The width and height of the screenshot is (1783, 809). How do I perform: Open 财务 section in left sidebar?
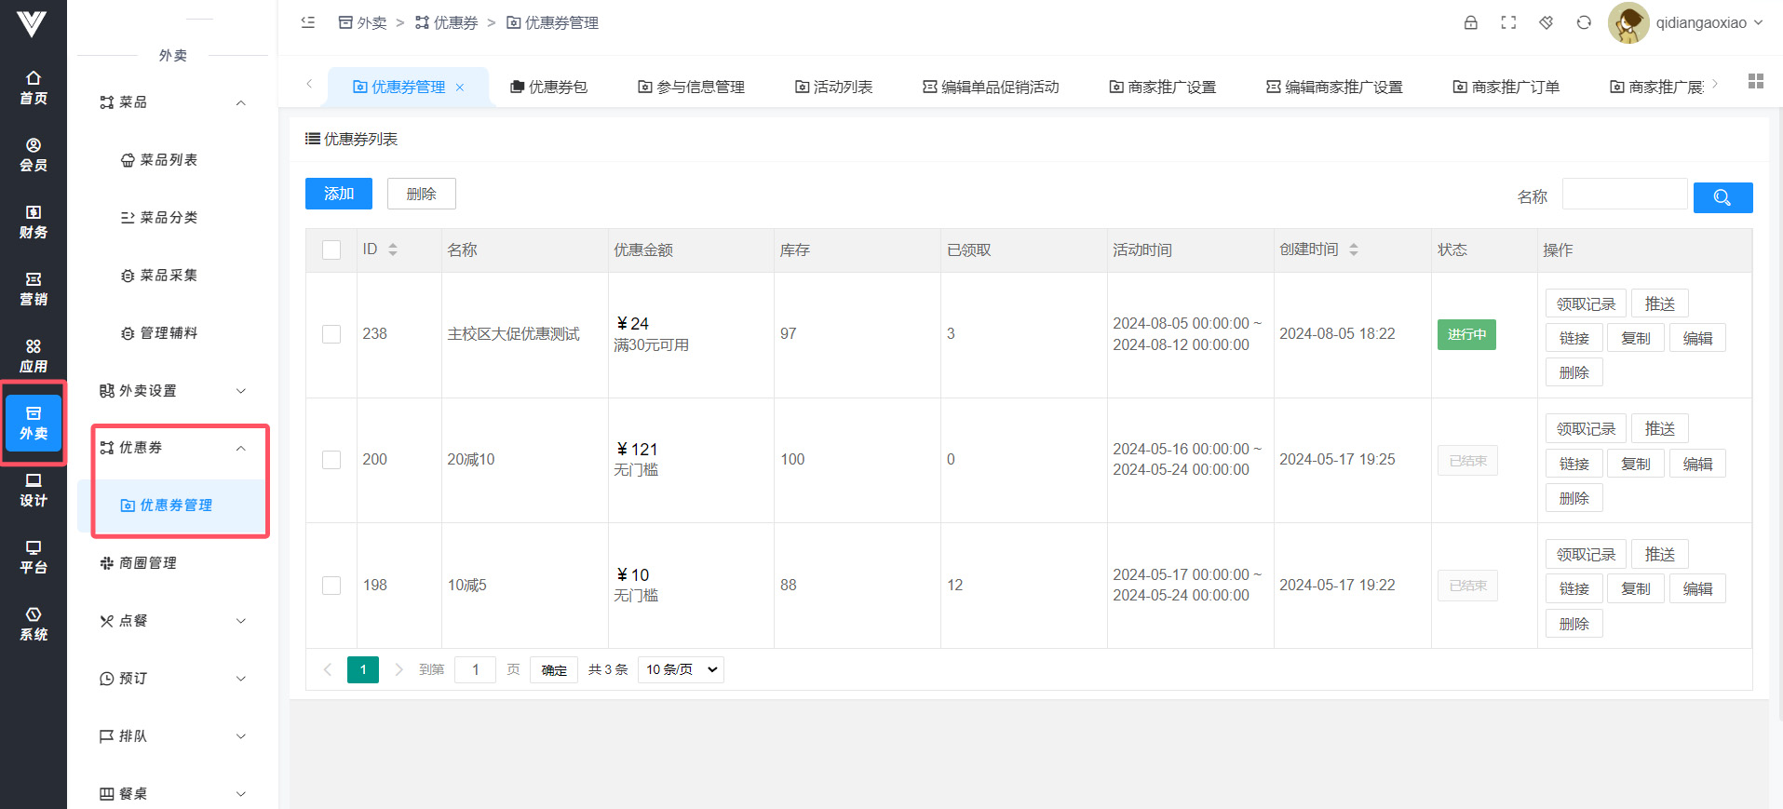(x=34, y=221)
